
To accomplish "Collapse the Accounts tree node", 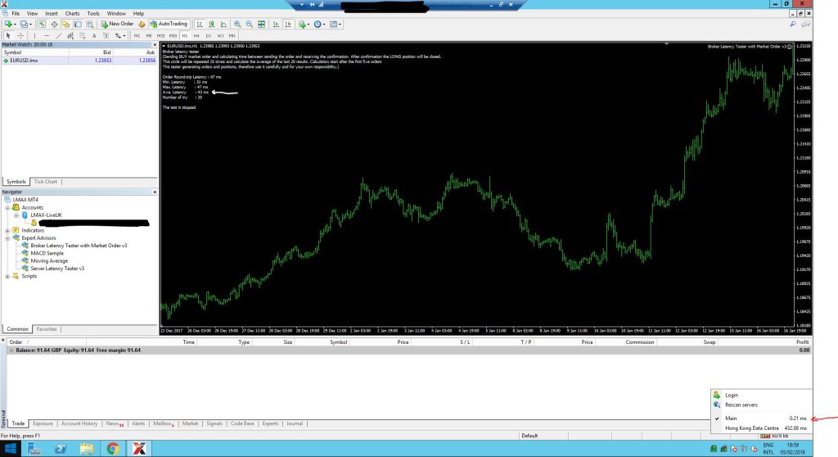I will 7,208.
